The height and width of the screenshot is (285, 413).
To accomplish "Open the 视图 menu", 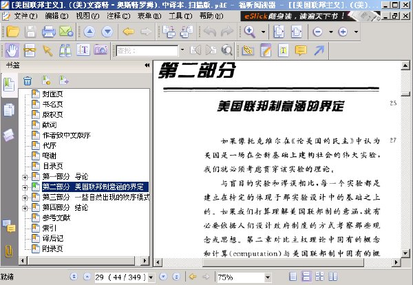I will [x=87, y=16].
